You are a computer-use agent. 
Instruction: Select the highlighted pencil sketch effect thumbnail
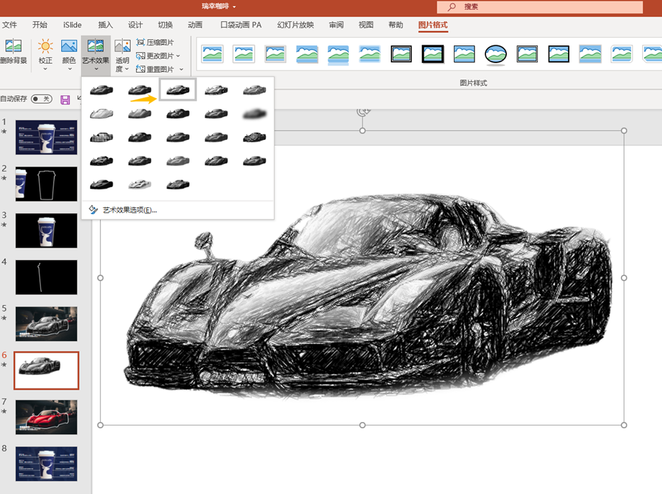coord(178,89)
